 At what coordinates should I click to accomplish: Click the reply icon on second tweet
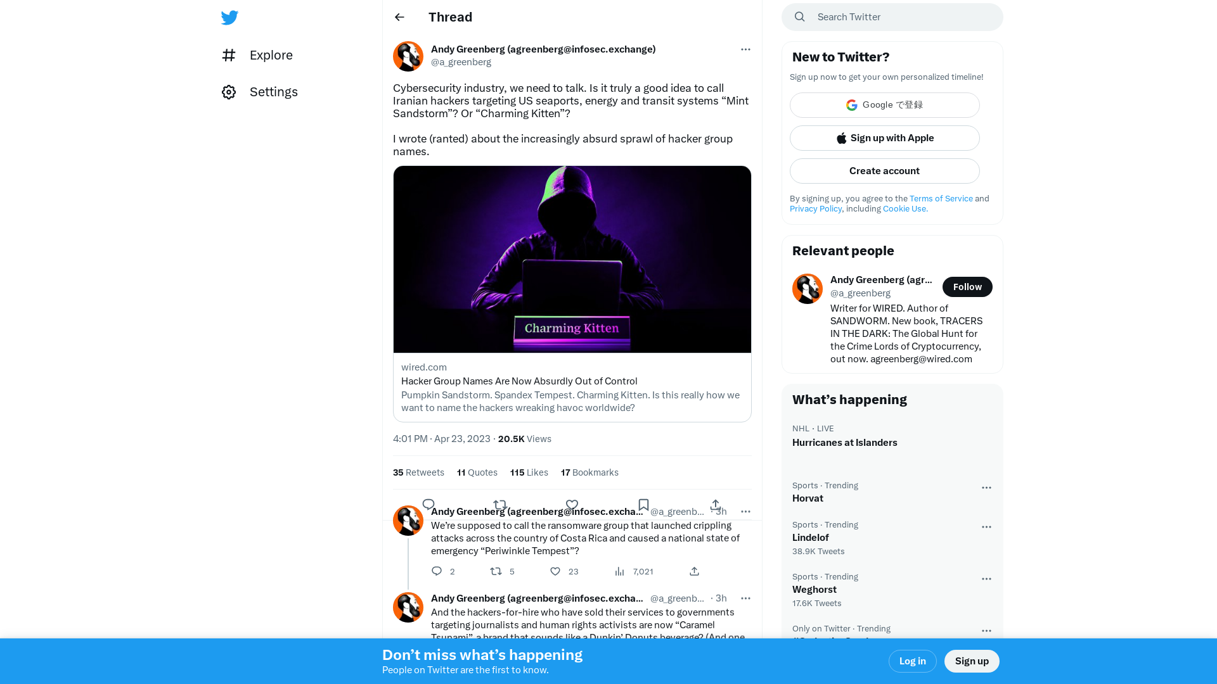point(437,571)
